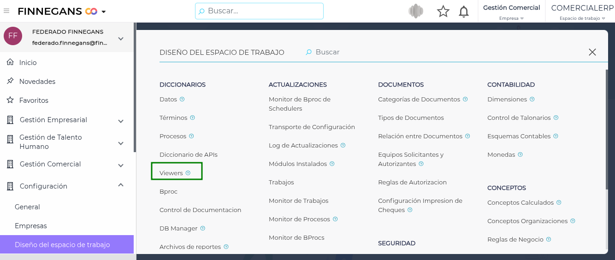Viewport: 615px width, 260px height.
Task: Click help icon beside Relación entre Documentos
Action: point(468,136)
